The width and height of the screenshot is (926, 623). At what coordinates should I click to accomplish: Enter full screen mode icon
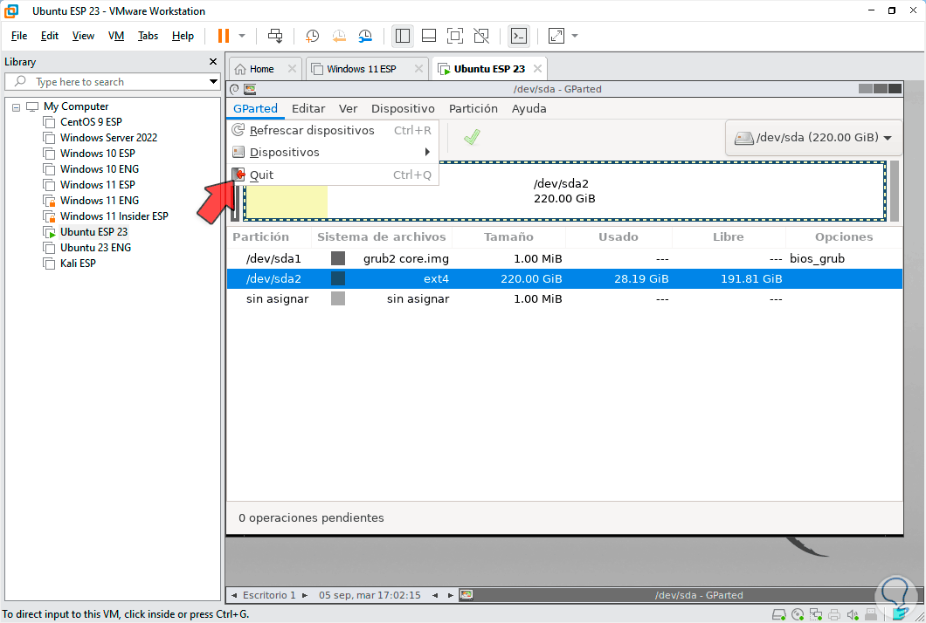point(455,36)
